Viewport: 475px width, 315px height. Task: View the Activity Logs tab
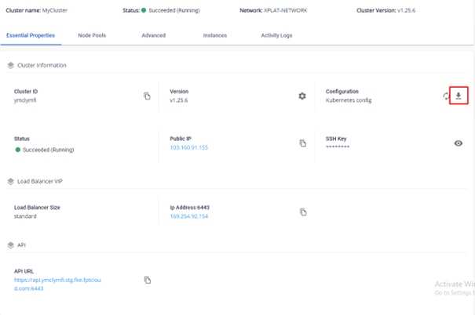[276, 35]
